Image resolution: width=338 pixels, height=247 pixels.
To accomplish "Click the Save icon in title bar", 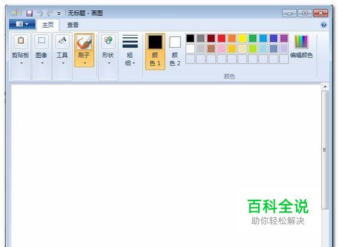I will (29, 13).
